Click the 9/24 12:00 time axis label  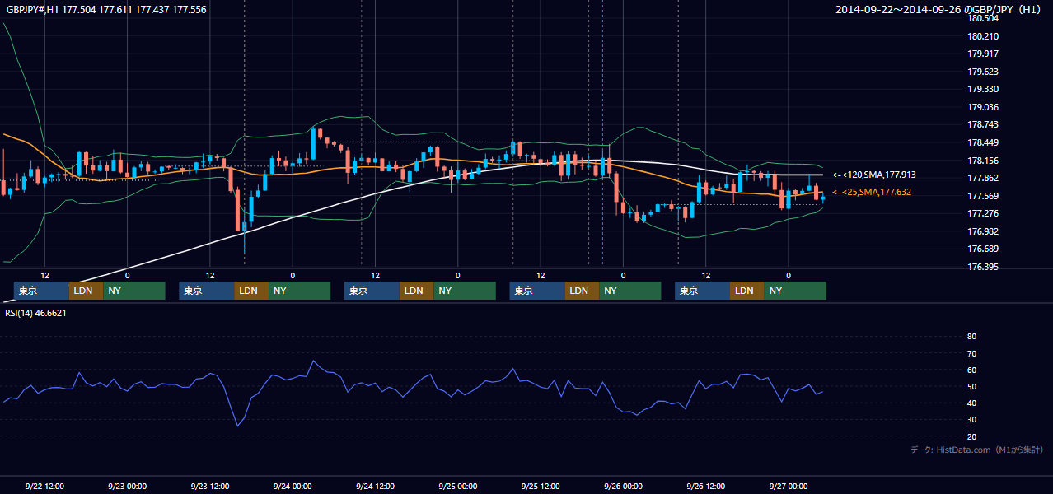(x=376, y=486)
